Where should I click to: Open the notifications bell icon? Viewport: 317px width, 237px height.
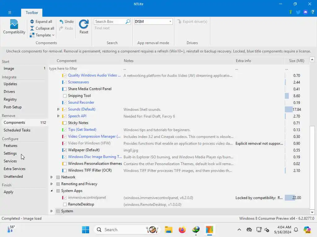pyautogui.click(x=296, y=230)
